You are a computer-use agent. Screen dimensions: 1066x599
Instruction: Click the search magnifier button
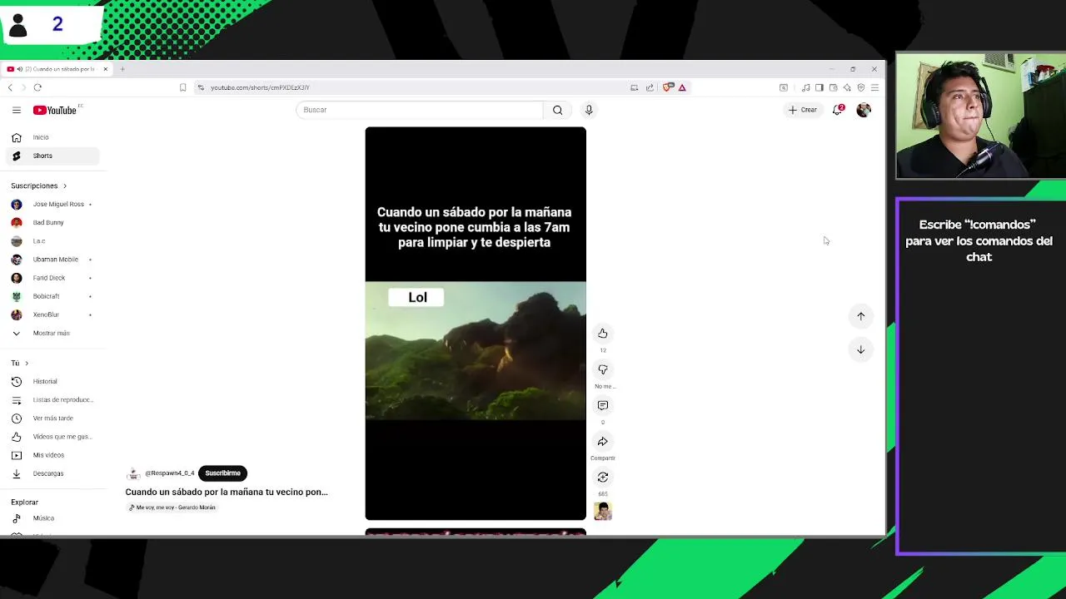557,110
